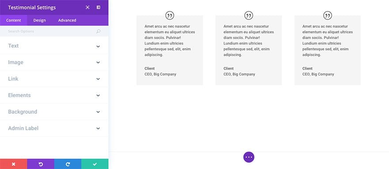Screen dimensions: 389x169
Task: Open the purple three-dots page settings button
Action: pyautogui.click(x=248, y=157)
